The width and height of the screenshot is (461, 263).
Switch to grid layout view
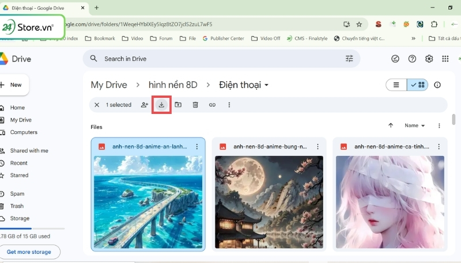pos(418,85)
